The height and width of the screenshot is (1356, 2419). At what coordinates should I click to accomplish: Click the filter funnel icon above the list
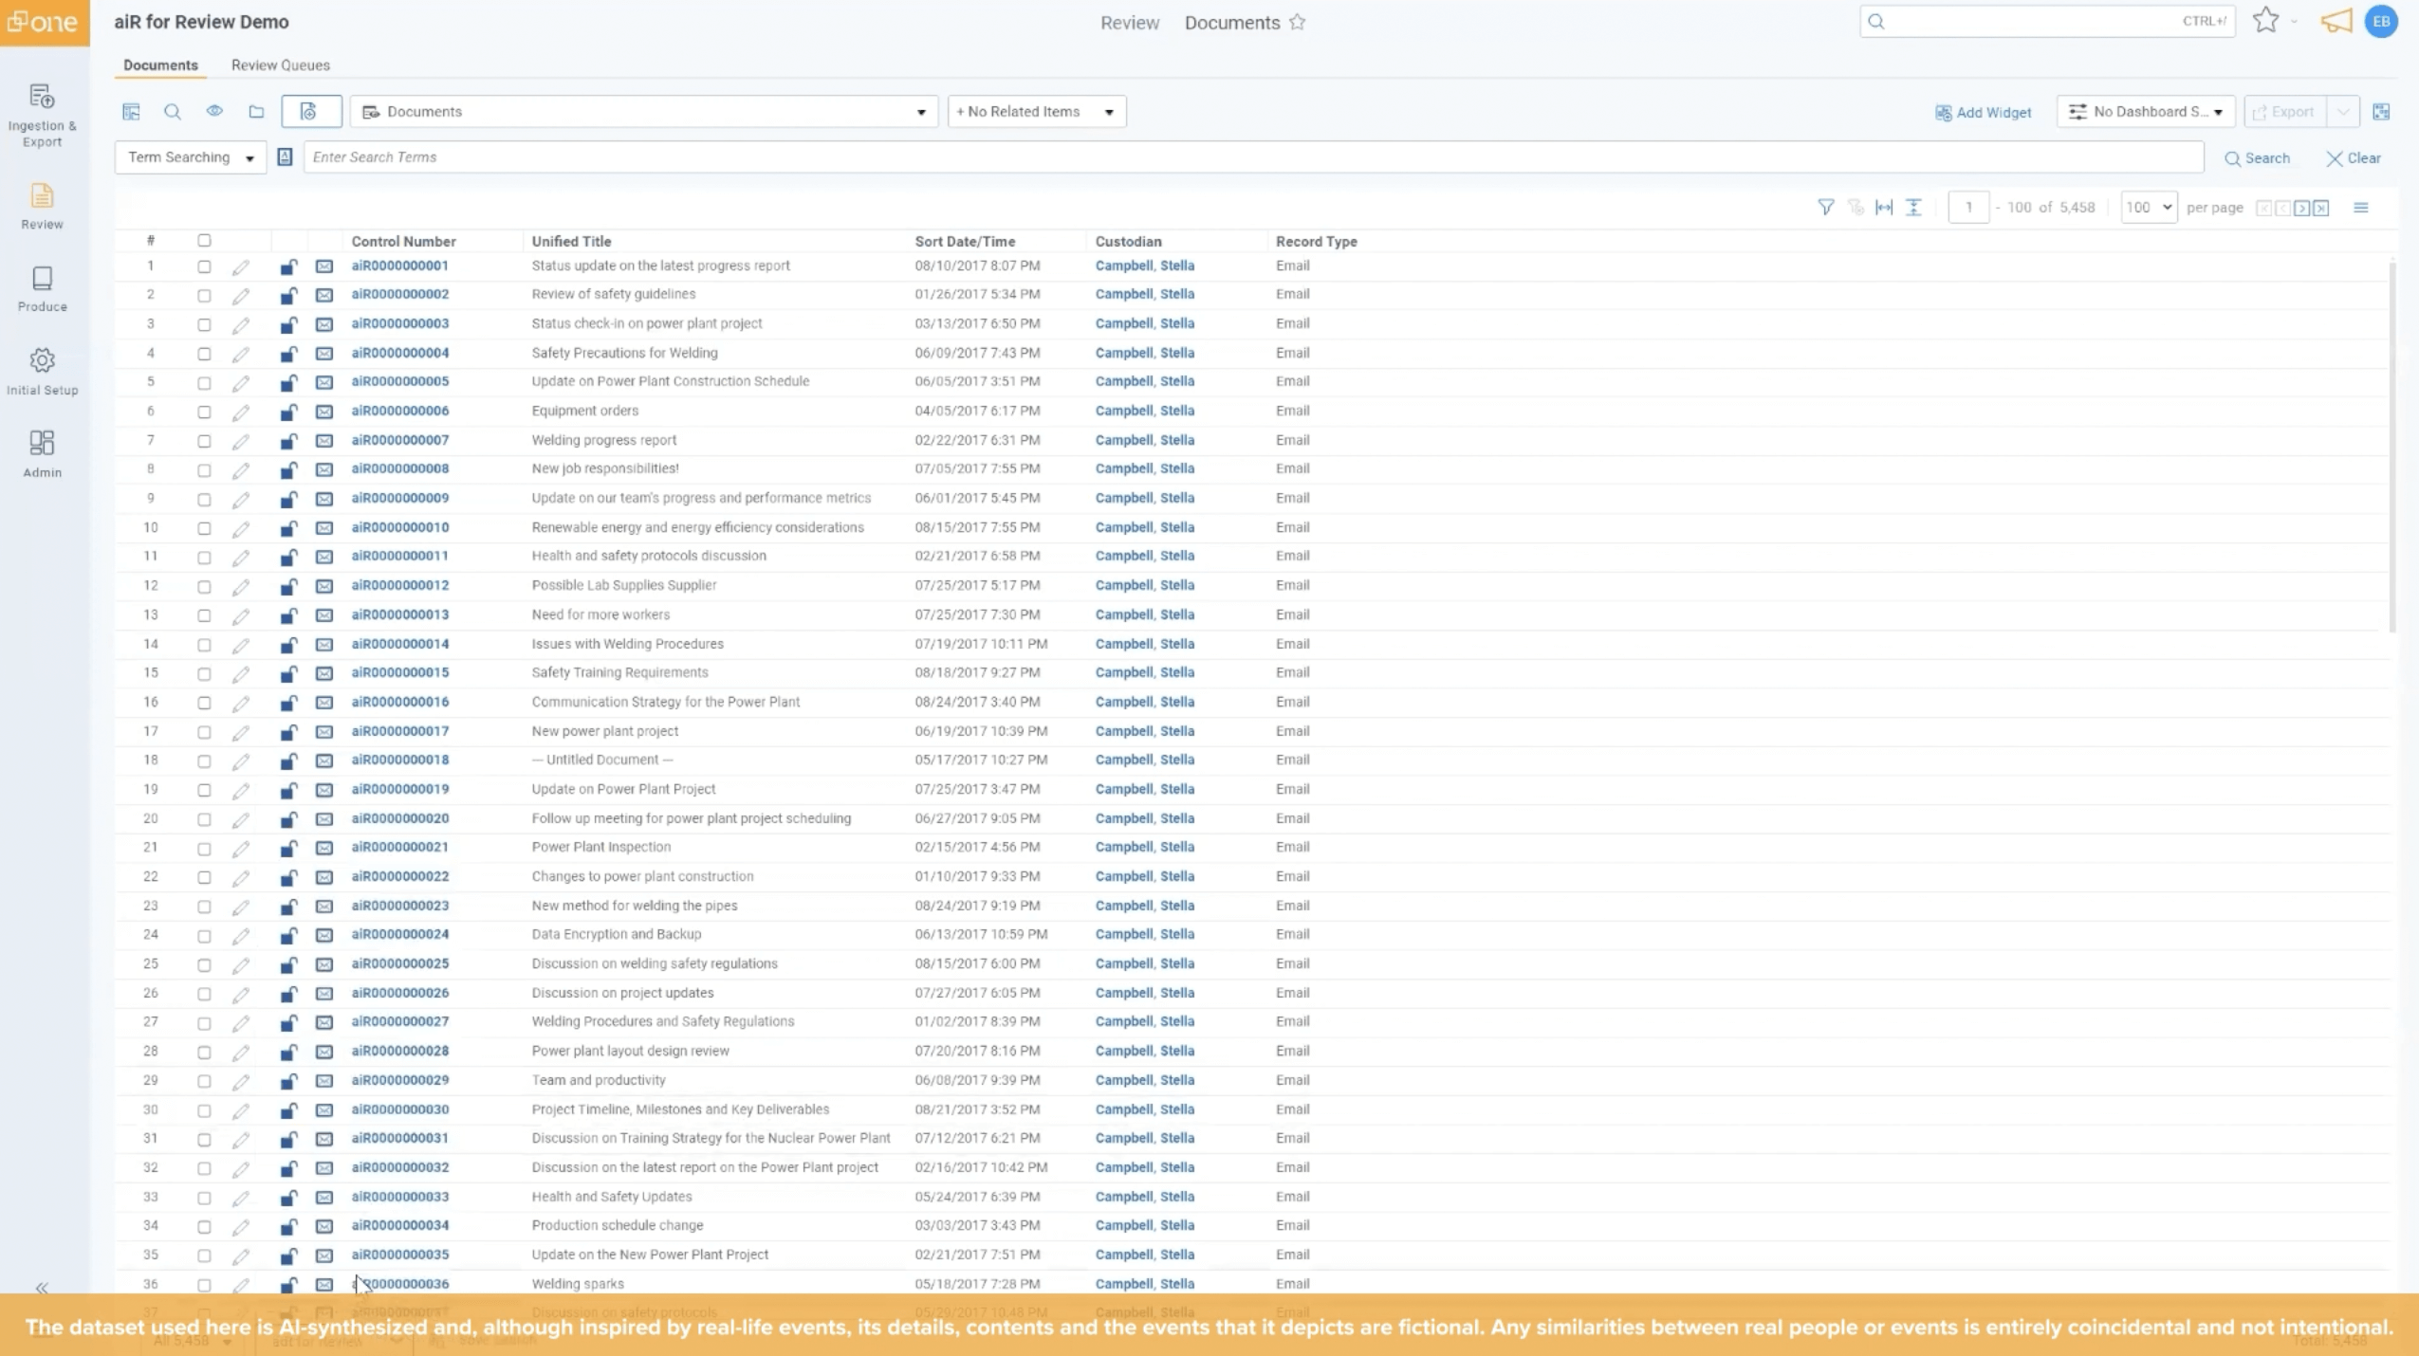1825,207
